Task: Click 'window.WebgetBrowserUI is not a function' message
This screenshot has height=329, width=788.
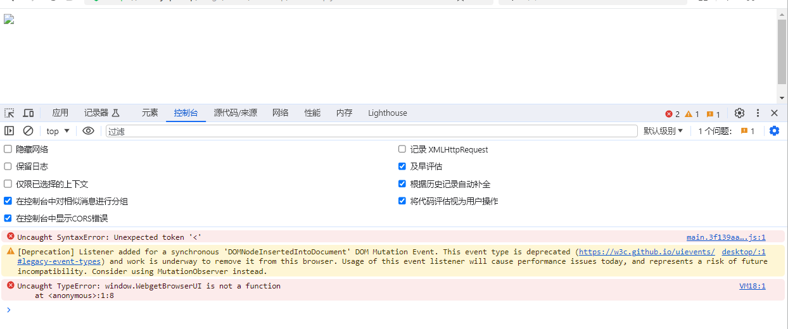Action: point(193,286)
